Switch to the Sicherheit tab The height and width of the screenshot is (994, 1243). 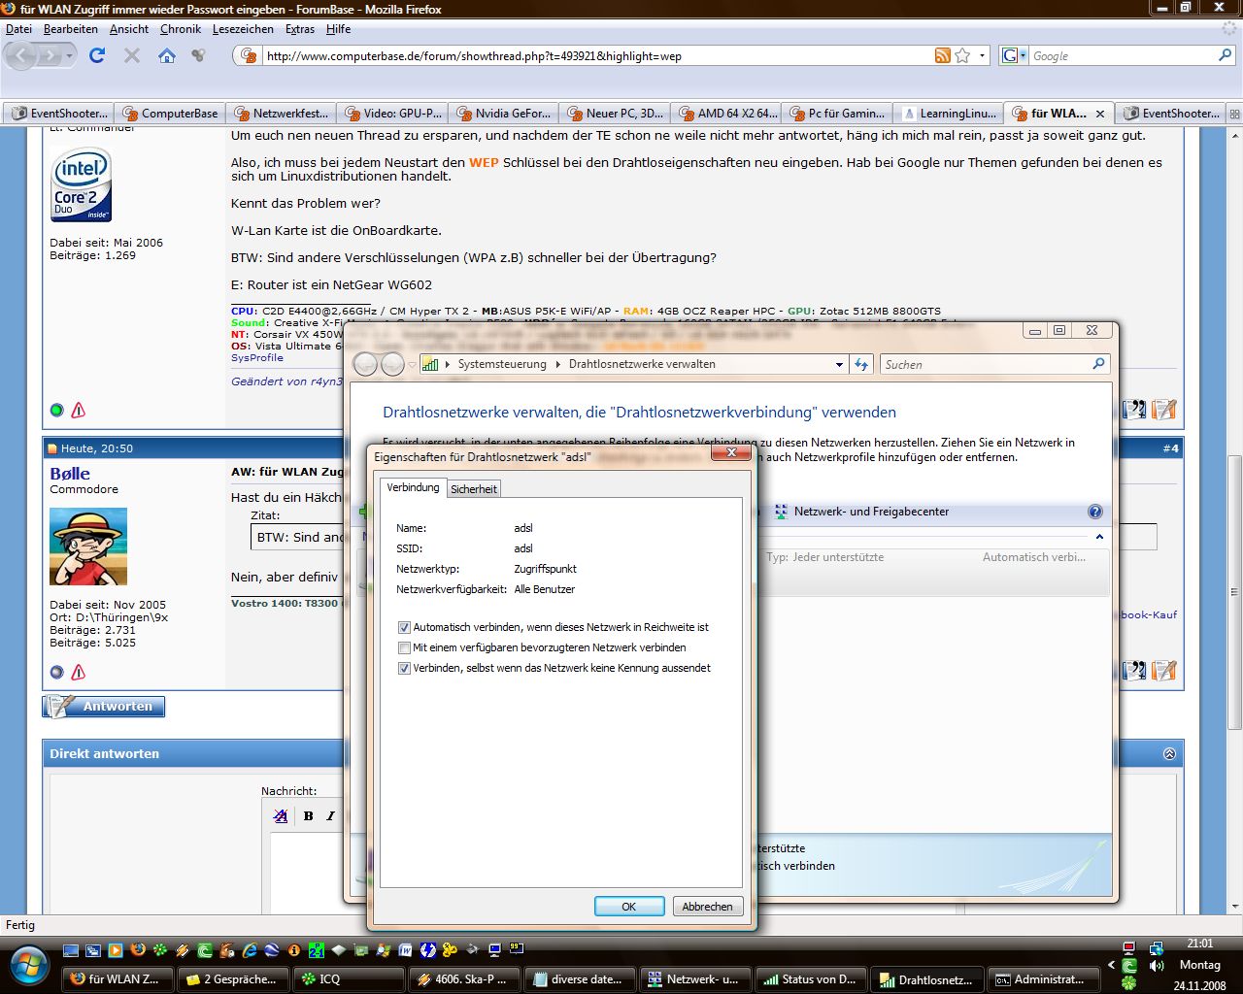[x=474, y=488]
